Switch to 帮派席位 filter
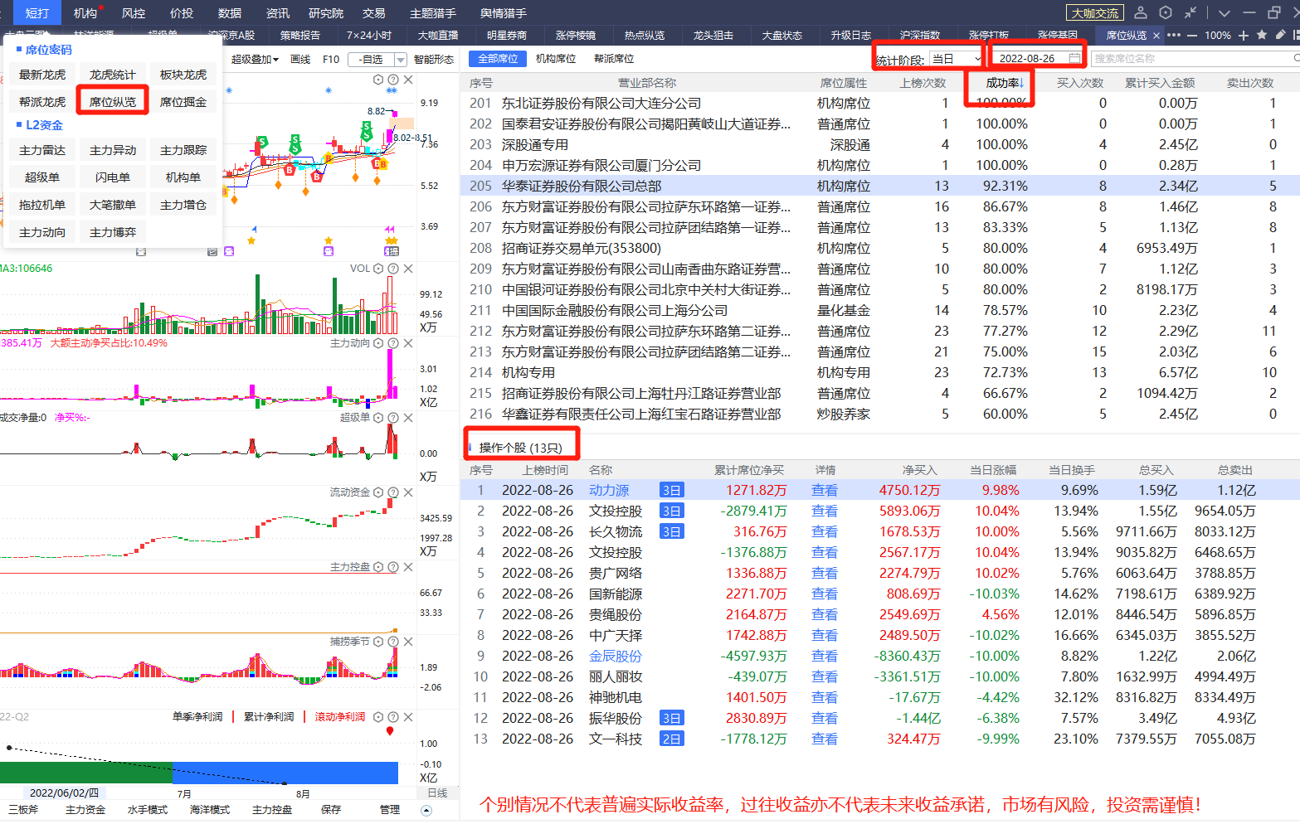 [x=614, y=59]
